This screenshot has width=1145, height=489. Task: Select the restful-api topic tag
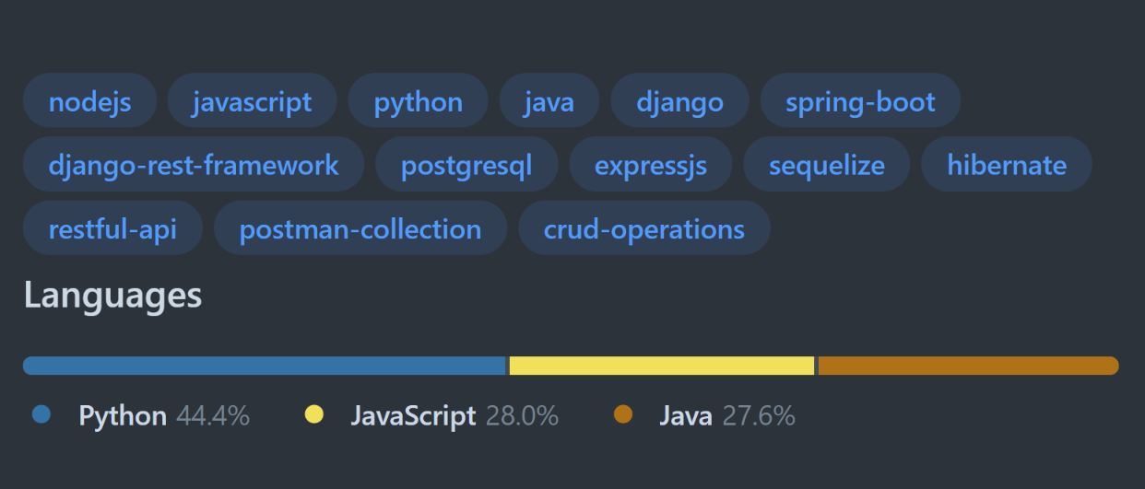(112, 228)
